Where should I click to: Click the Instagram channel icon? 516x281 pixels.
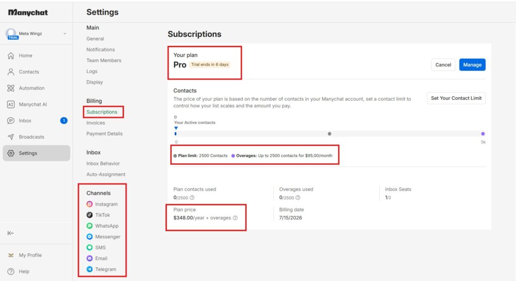pyautogui.click(x=90, y=204)
